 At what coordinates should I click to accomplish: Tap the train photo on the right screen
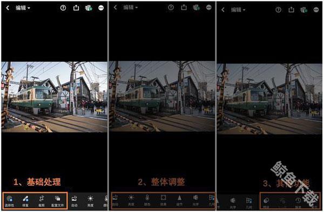[269, 99]
